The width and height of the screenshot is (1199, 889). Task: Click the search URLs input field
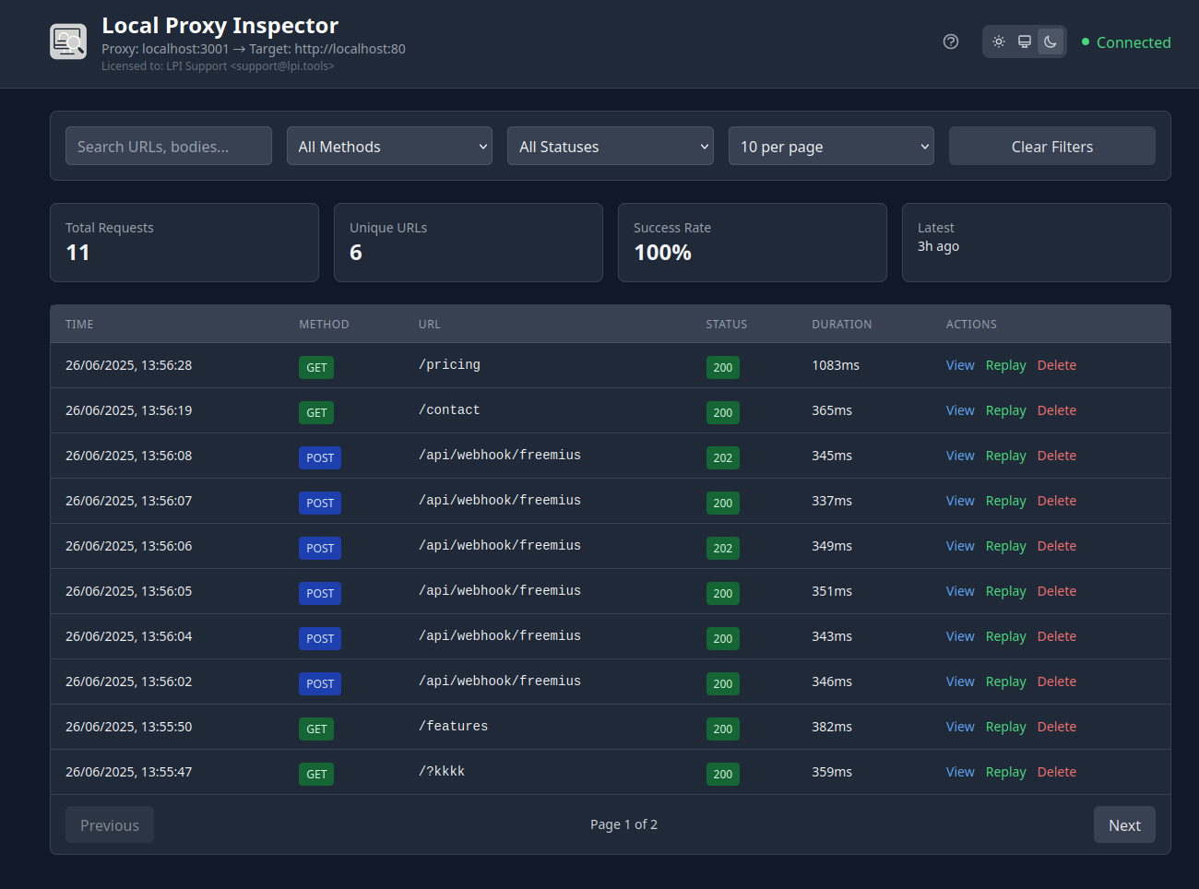(x=169, y=146)
